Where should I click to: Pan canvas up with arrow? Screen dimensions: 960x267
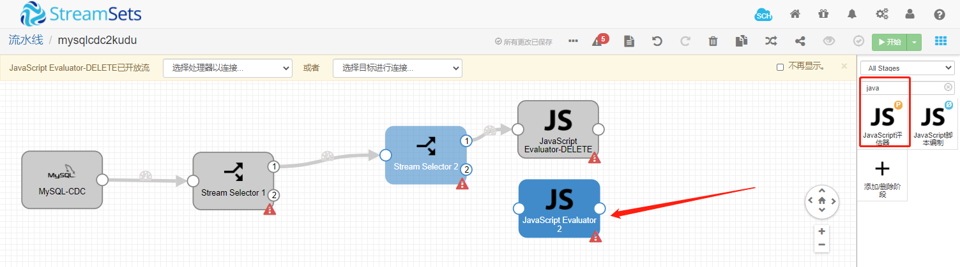coord(821,191)
